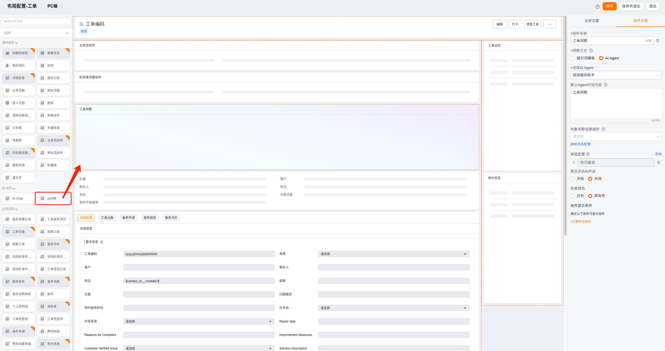This screenshot has height=351, width=665.
Task: Click the help icon next to 洞察方式
Action: [x=591, y=51]
